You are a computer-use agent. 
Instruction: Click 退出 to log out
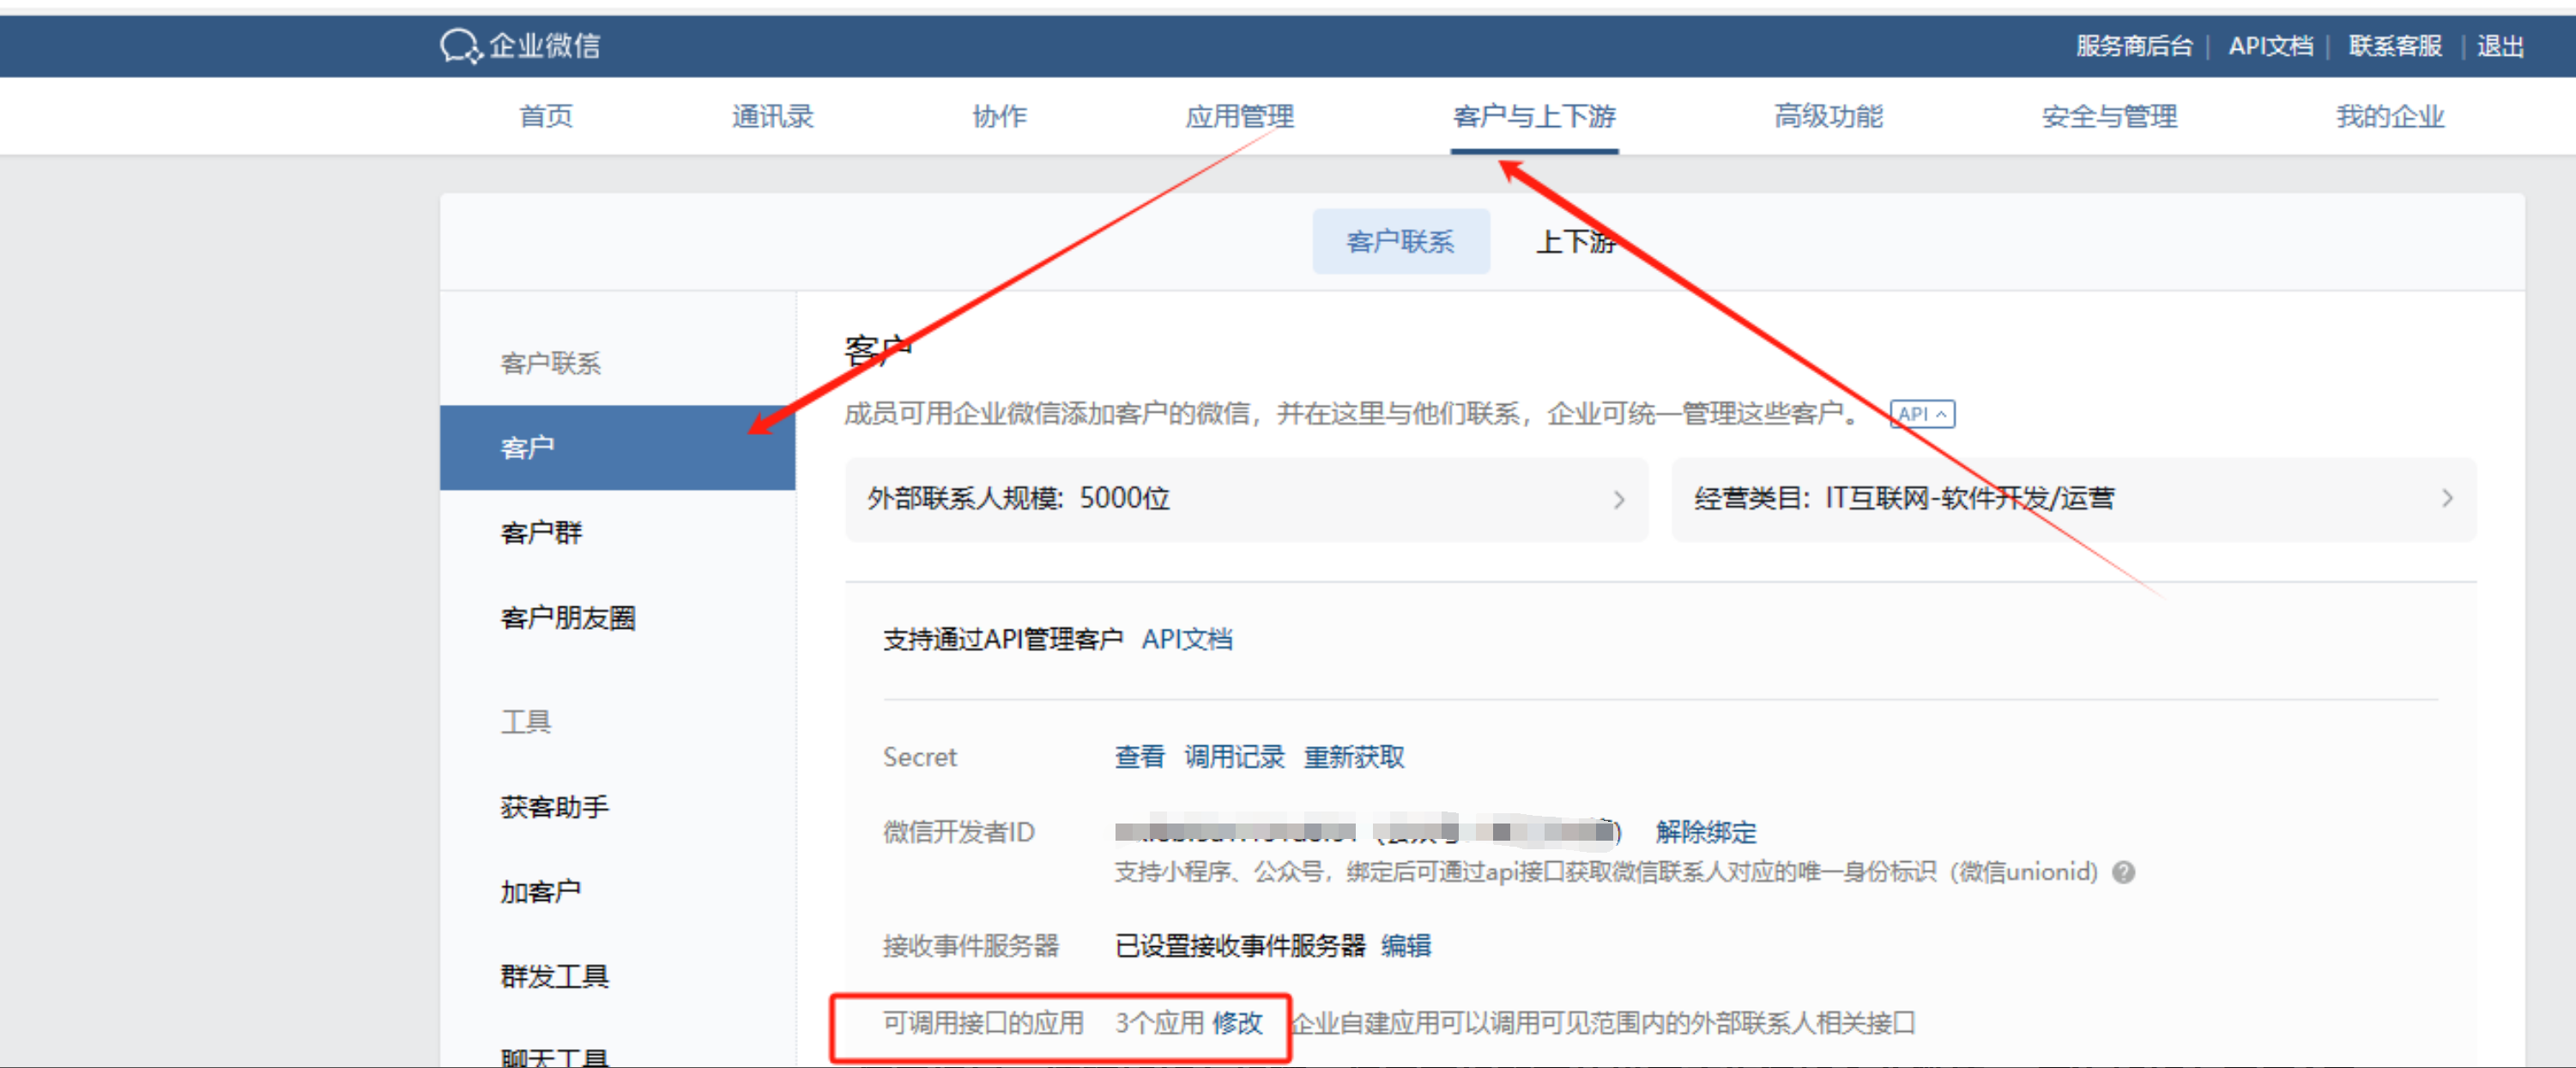[x=2500, y=46]
